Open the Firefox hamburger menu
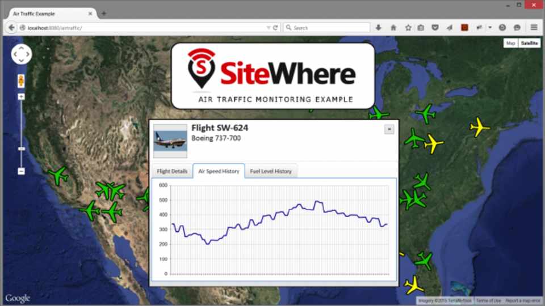 tap(534, 27)
